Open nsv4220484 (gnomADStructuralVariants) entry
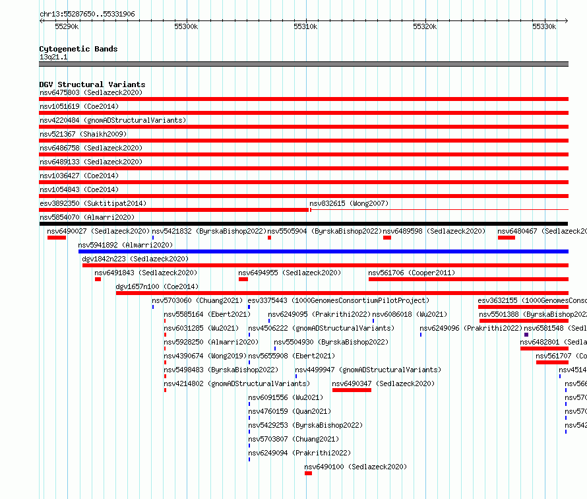This screenshot has height=499, width=587. [x=113, y=120]
